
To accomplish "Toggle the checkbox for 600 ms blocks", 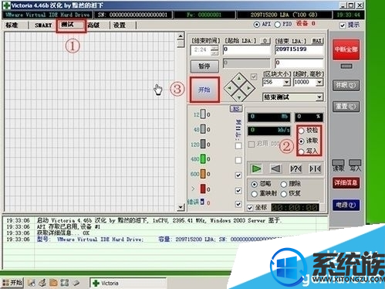I will click(238, 175).
